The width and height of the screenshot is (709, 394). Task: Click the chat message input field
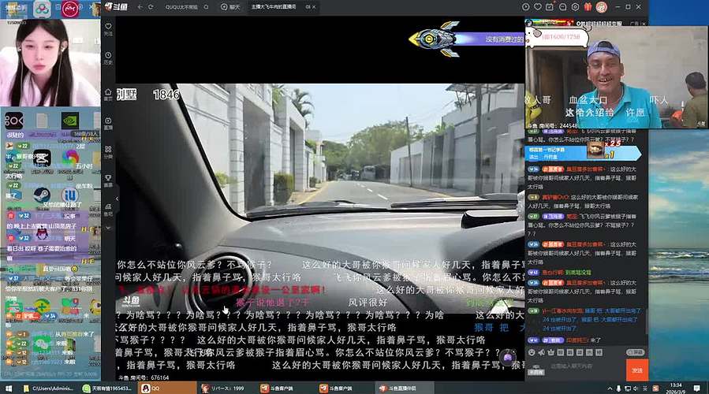(x=584, y=366)
